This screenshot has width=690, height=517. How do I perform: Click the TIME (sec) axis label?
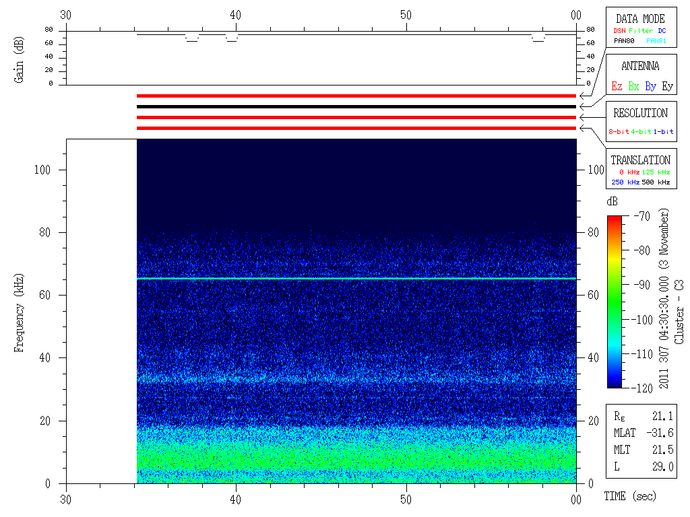point(629,497)
